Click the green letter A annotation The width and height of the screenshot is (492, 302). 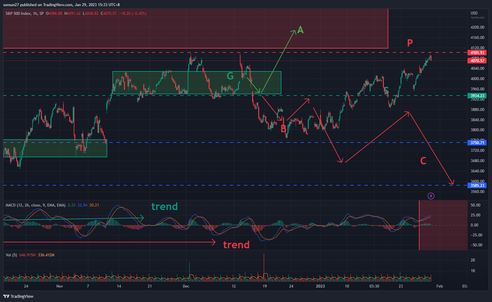pos(300,30)
